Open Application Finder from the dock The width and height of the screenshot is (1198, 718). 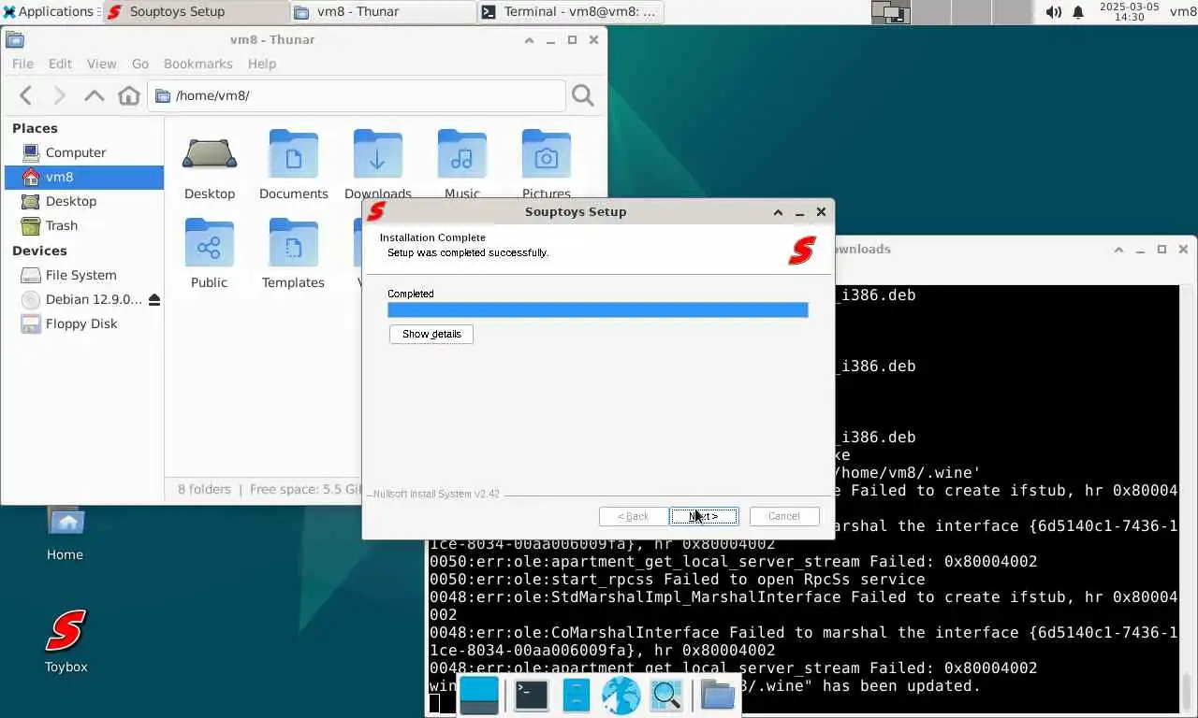click(x=666, y=695)
